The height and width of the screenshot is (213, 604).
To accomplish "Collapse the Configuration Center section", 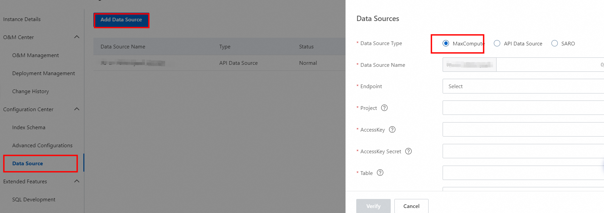I will tap(77, 109).
